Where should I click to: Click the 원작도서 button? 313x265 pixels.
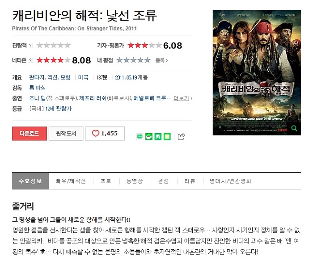click(x=66, y=134)
